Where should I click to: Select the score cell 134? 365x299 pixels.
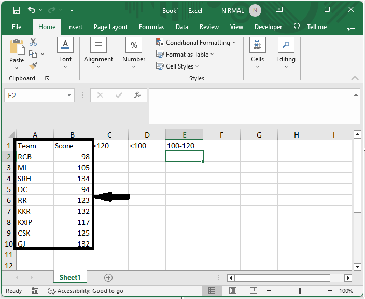(73, 179)
